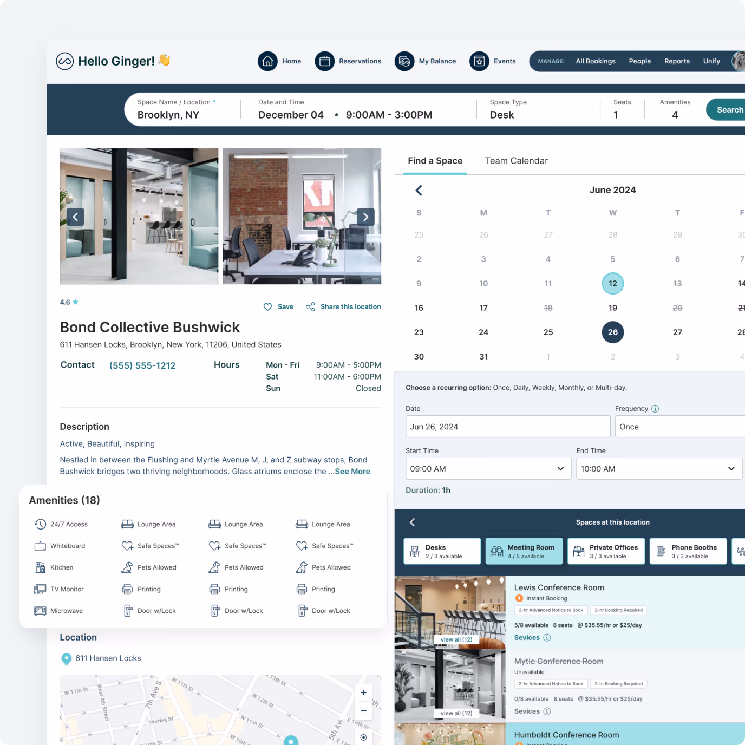Select the Events ticket icon
This screenshot has height=745, width=745.
(x=479, y=61)
